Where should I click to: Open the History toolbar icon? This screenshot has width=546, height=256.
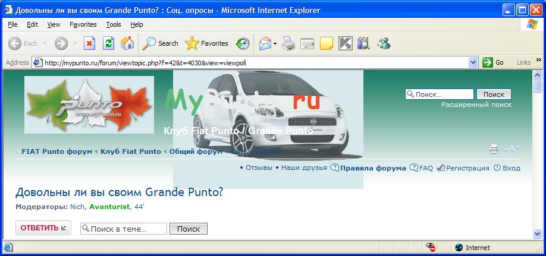click(x=243, y=43)
